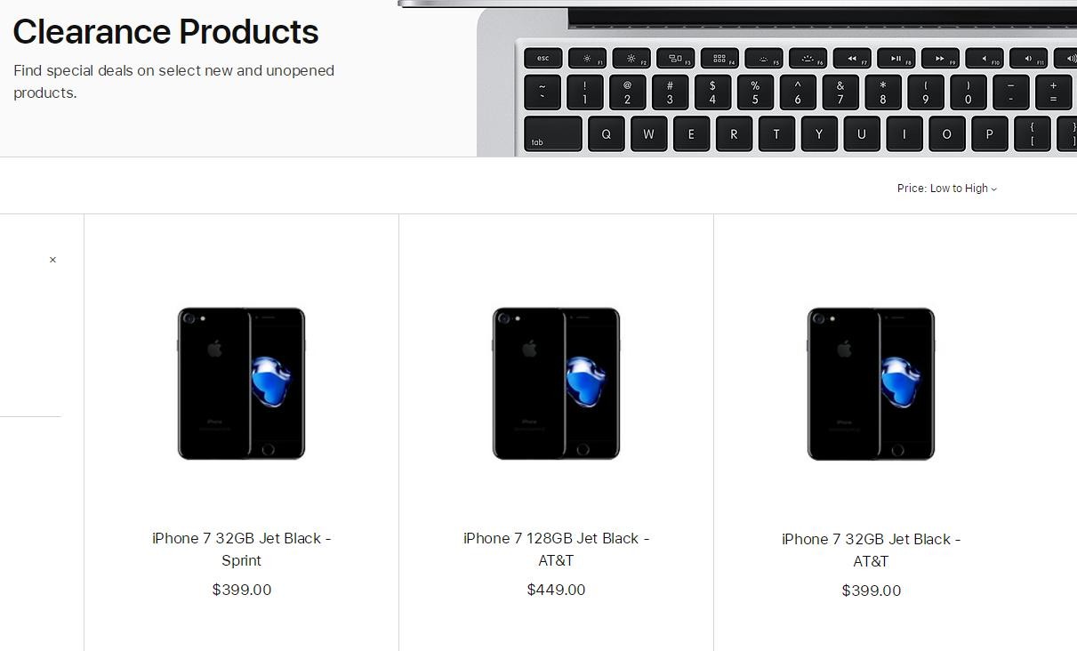The image size is (1077, 651).
Task: Click the $449.00 price label
Action: [556, 590]
